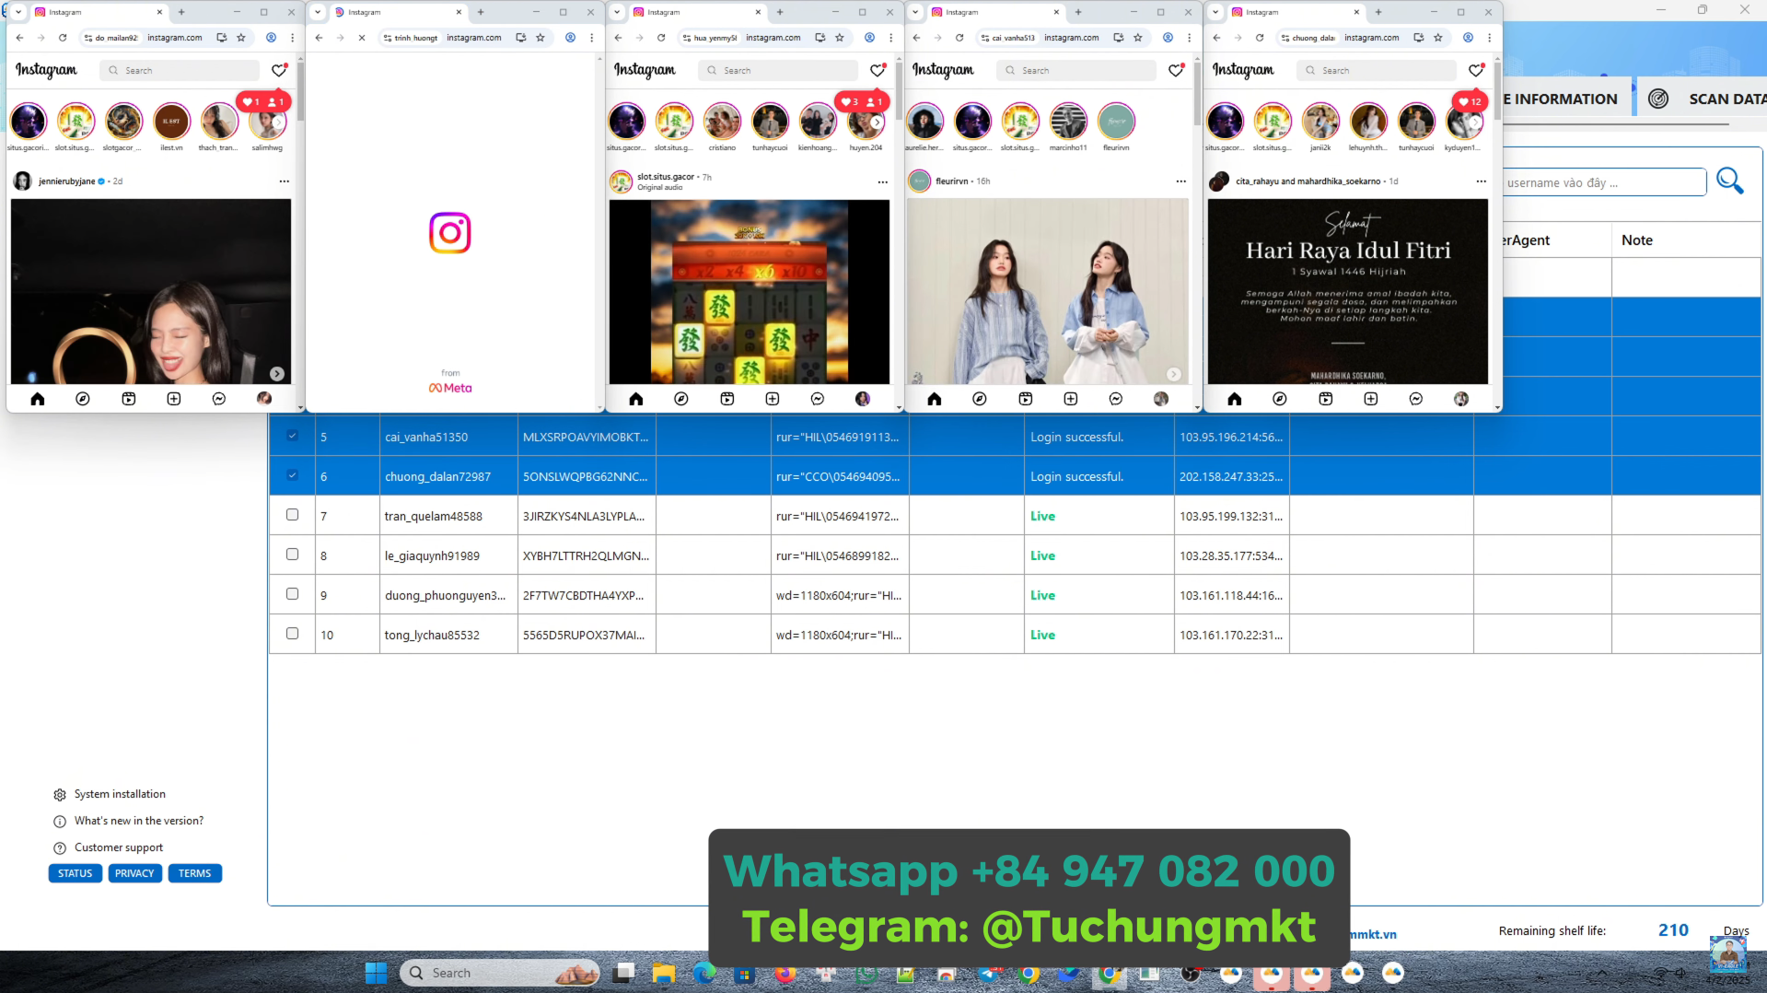Image resolution: width=1767 pixels, height=993 pixels.
Task: Click the Windows Start button
Action: coord(376,973)
